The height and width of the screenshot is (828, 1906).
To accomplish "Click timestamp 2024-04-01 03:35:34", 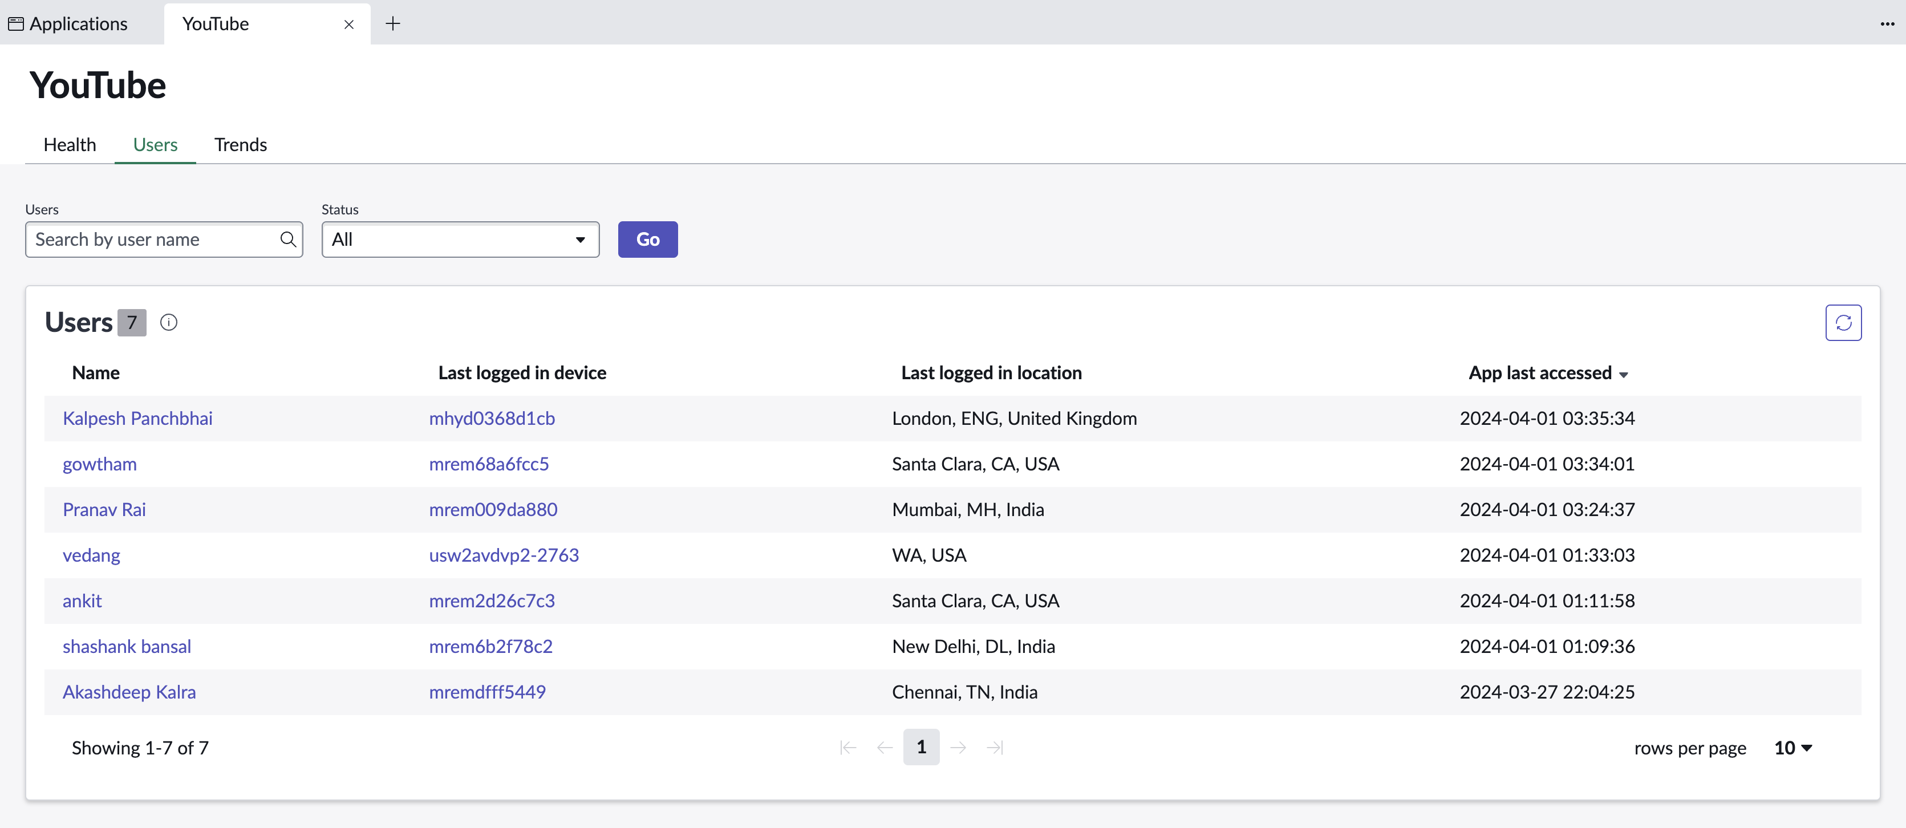I will [x=1547, y=419].
